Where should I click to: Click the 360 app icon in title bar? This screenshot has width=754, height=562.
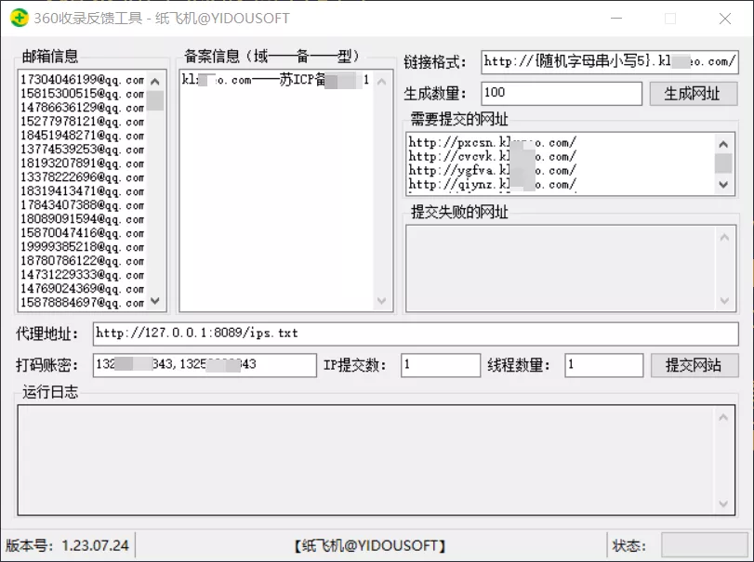coord(20,19)
